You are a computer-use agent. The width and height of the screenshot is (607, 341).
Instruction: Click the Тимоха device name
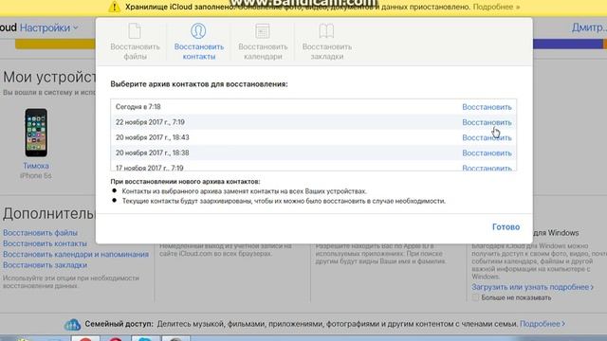(x=36, y=166)
